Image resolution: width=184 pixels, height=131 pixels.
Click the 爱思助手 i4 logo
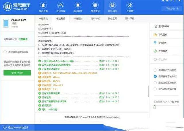point(8,7)
